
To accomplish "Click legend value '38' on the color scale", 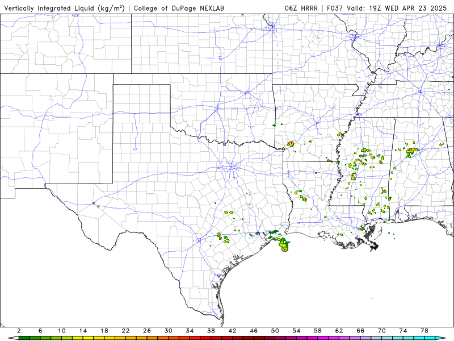I will (211, 331).
